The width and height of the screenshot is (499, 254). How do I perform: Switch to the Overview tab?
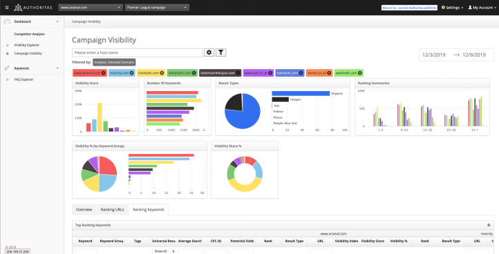tap(84, 210)
